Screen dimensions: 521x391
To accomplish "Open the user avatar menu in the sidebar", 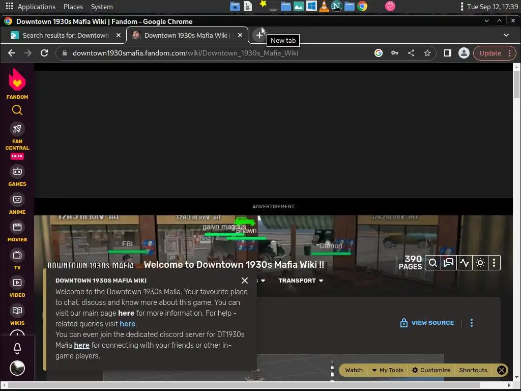I will click(17, 368).
